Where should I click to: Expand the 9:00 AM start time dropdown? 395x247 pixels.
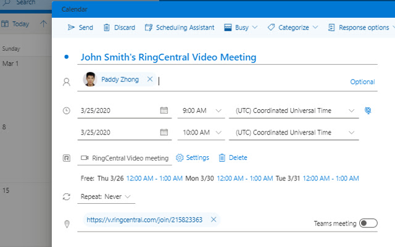tap(218, 111)
